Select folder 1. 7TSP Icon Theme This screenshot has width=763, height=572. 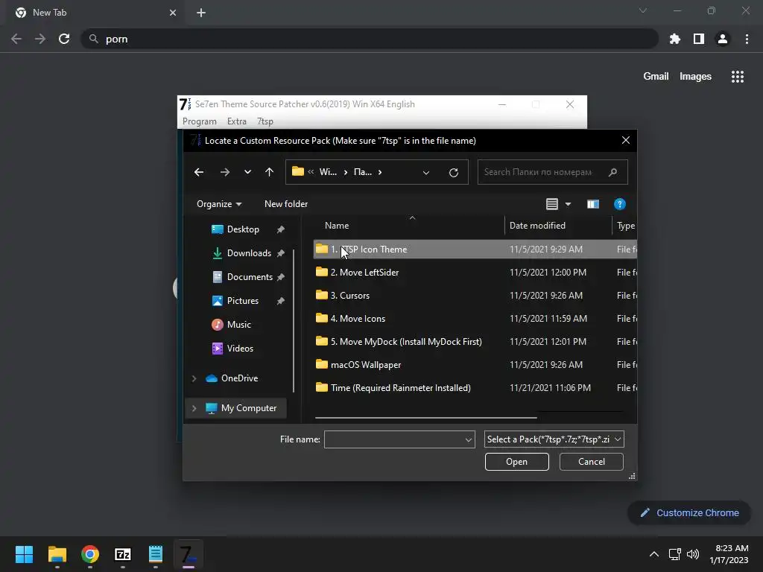[475, 249]
